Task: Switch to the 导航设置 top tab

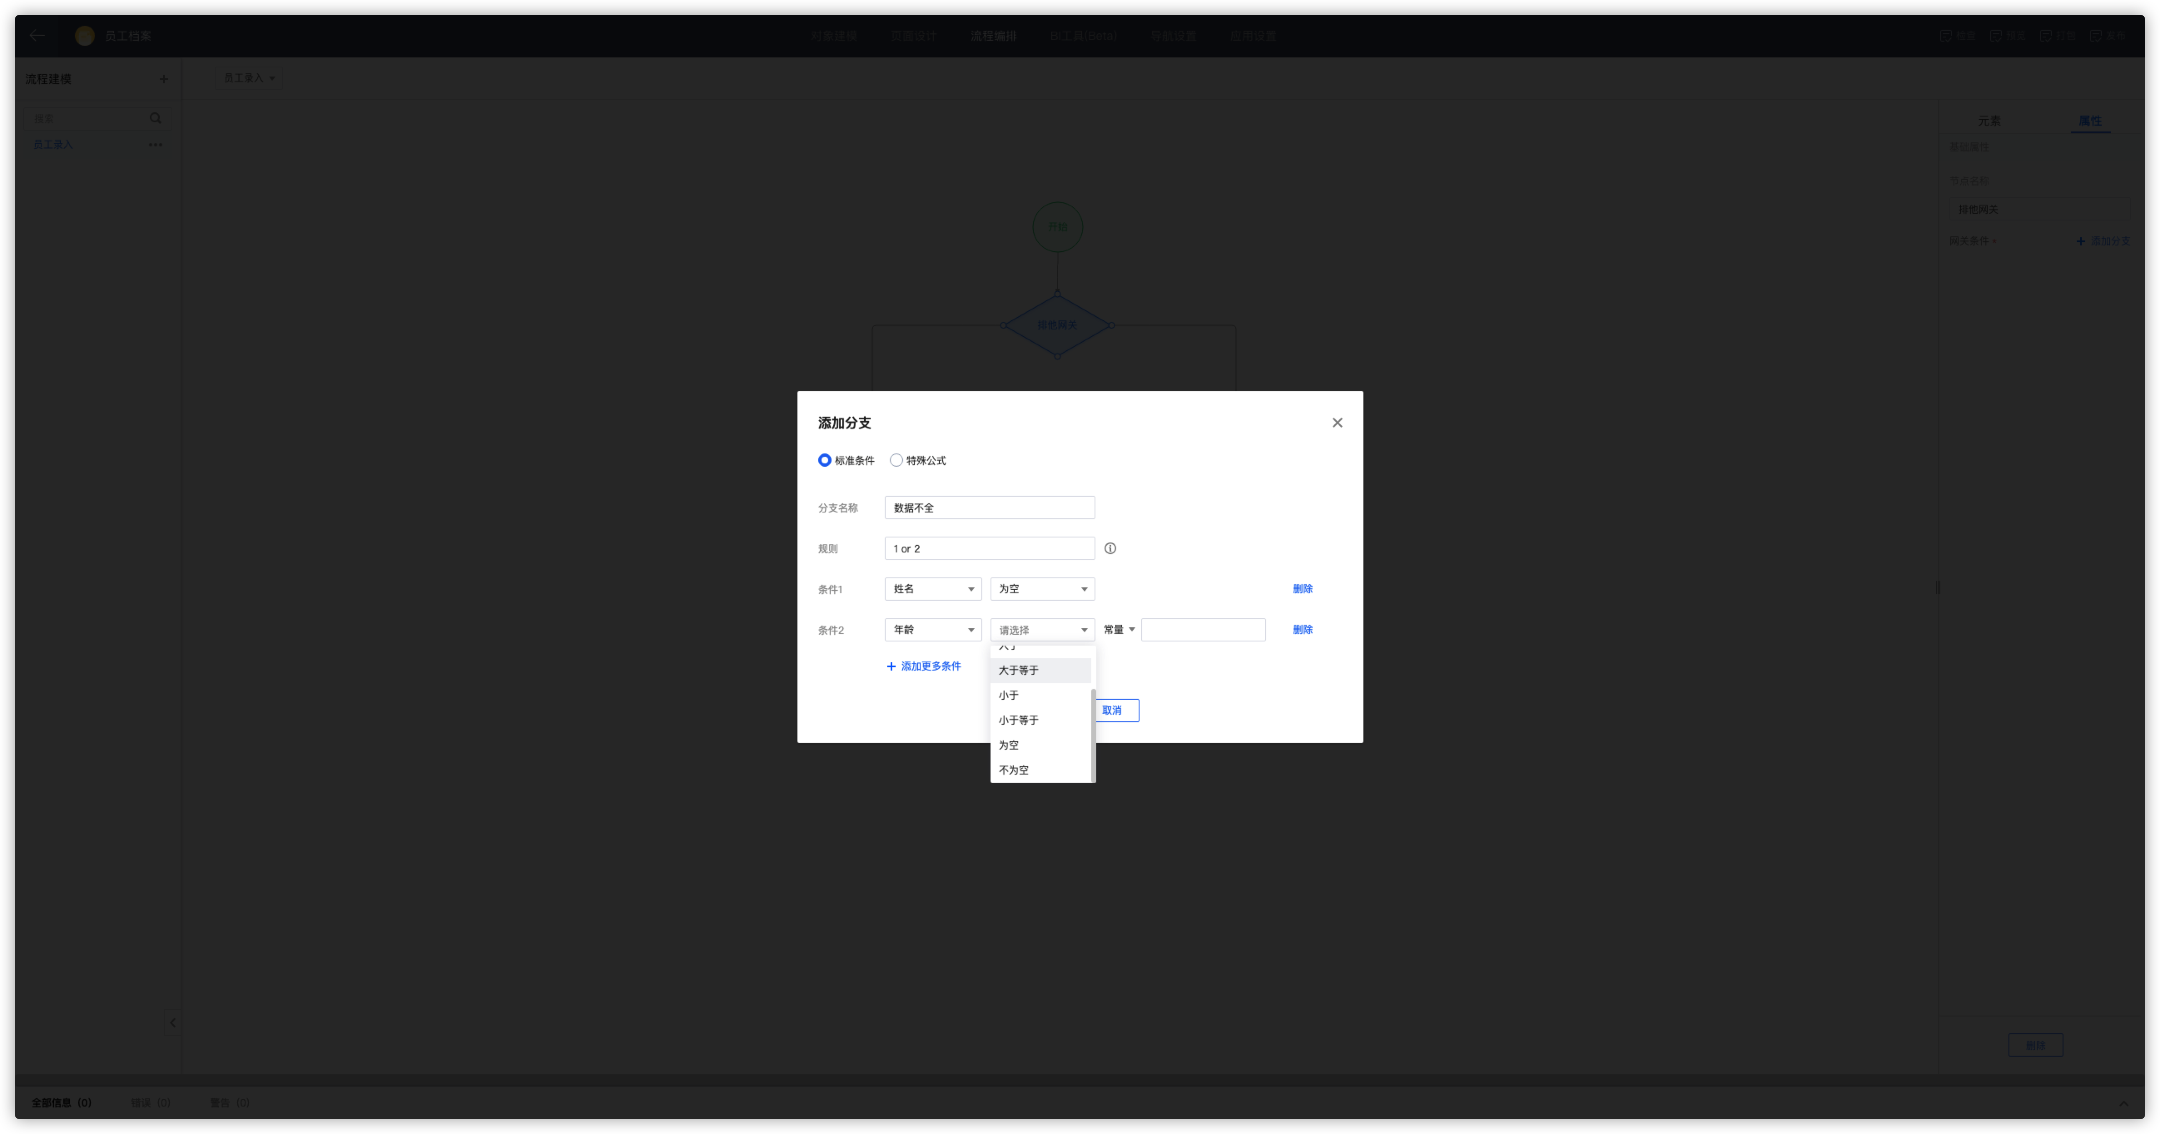Action: click(x=1172, y=36)
